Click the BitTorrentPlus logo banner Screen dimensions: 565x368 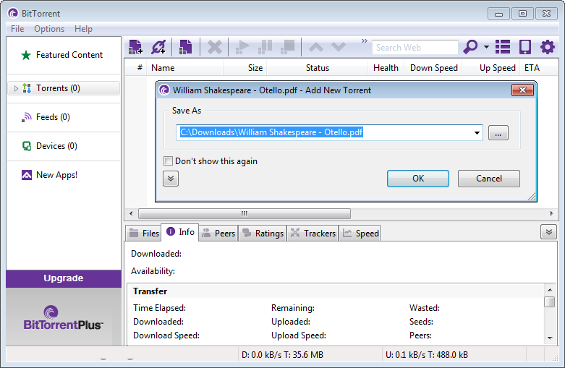[64, 317]
